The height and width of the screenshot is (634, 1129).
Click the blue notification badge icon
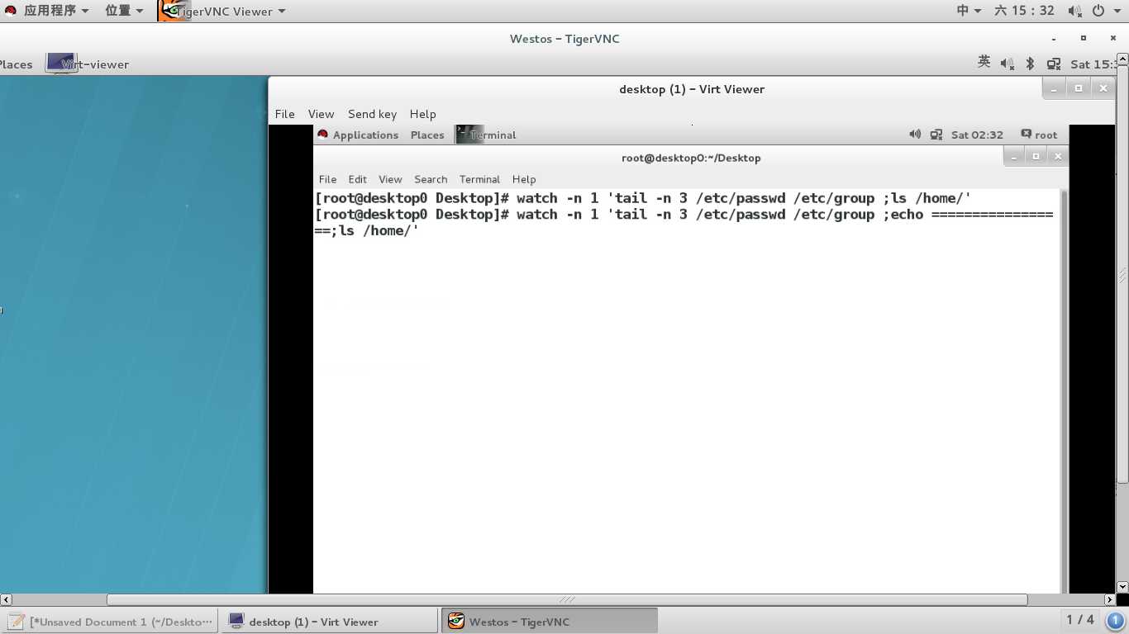pos(1115,621)
